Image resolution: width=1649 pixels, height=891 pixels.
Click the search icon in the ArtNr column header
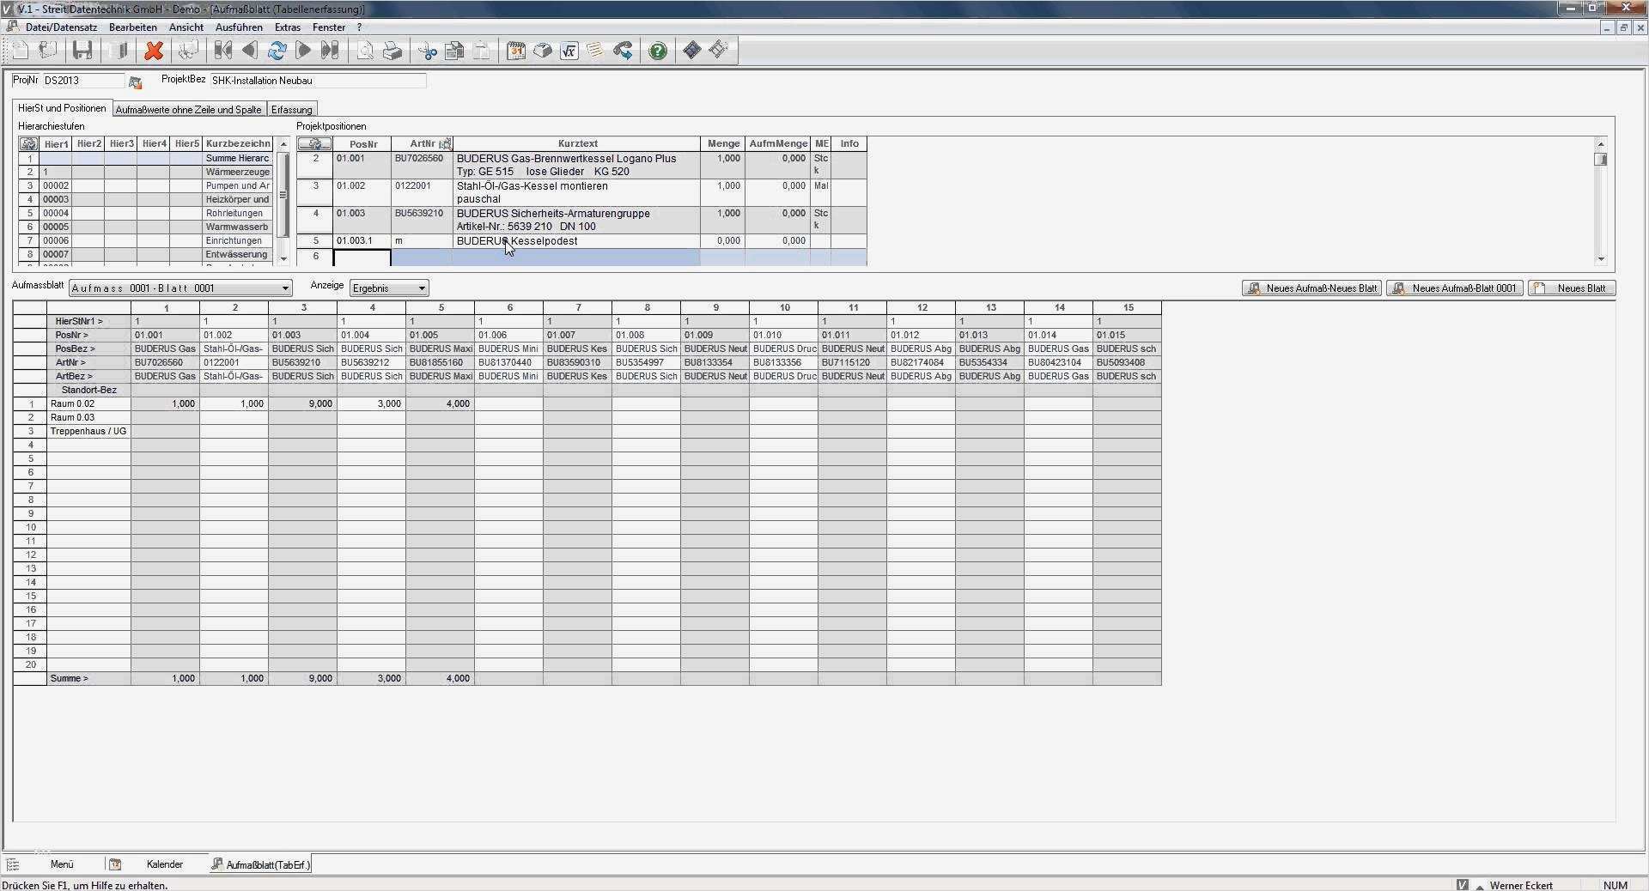click(445, 144)
